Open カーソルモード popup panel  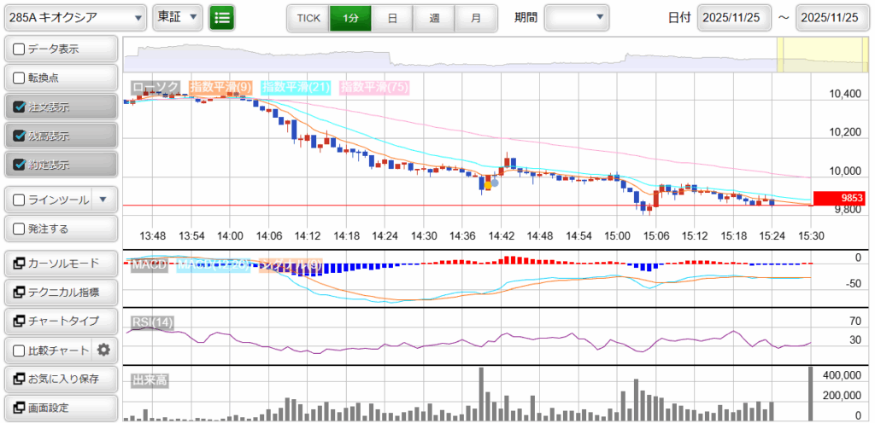tap(60, 264)
